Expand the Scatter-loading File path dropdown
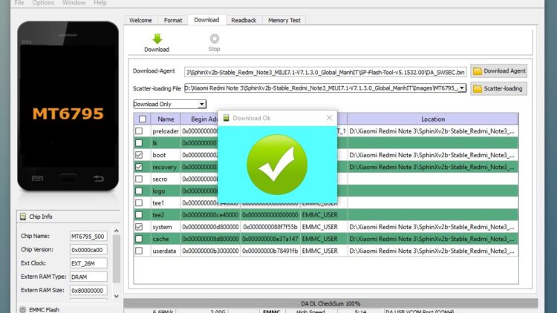 (x=462, y=88)
